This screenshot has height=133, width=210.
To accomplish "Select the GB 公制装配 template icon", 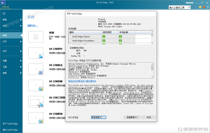I will 36,85.
